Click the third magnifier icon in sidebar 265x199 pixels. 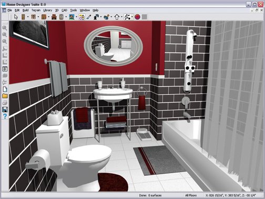click(x=5, y=42)
